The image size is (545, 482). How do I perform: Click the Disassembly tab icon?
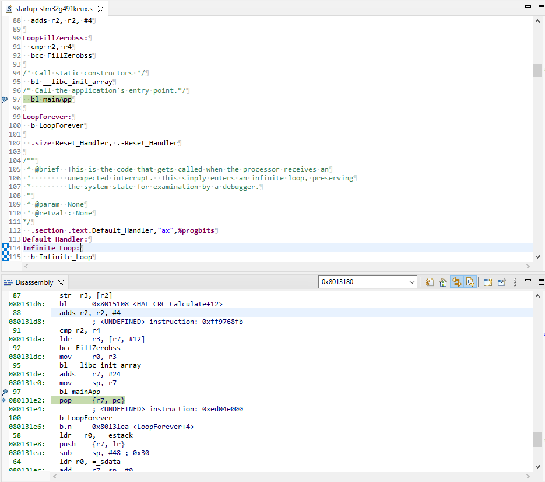pos(8,282)
